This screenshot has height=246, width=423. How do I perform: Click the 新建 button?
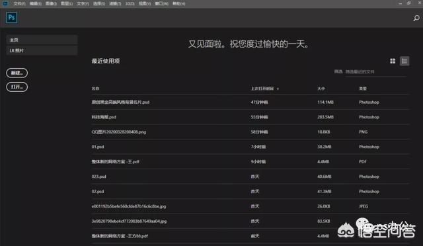click(17, 73)
